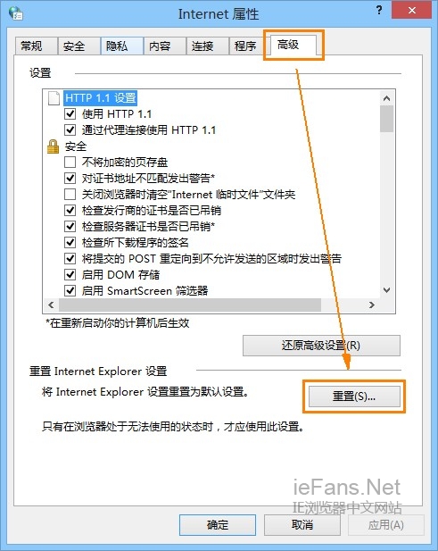Click the horizontal scrollbar track thumb
This screenshot has height=551, width=438.
(190, 305)
